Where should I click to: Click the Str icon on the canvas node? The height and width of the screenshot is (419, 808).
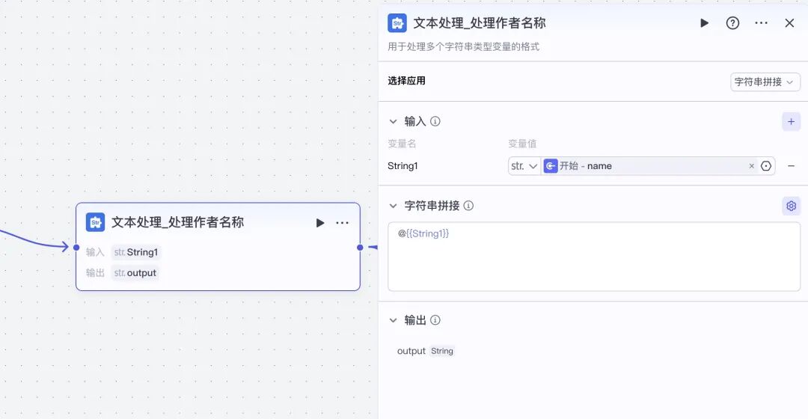pyautogui.click(x=95, y=223)
